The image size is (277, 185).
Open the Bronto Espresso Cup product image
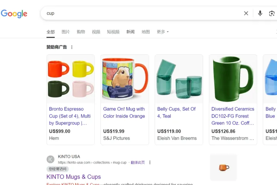tap(70, 79)
